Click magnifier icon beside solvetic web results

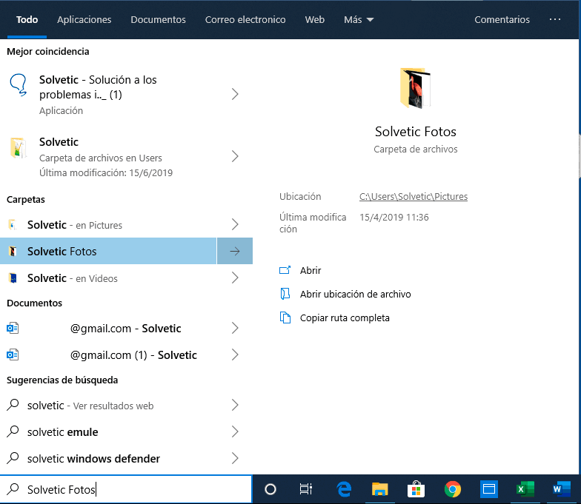coord(13,405)
